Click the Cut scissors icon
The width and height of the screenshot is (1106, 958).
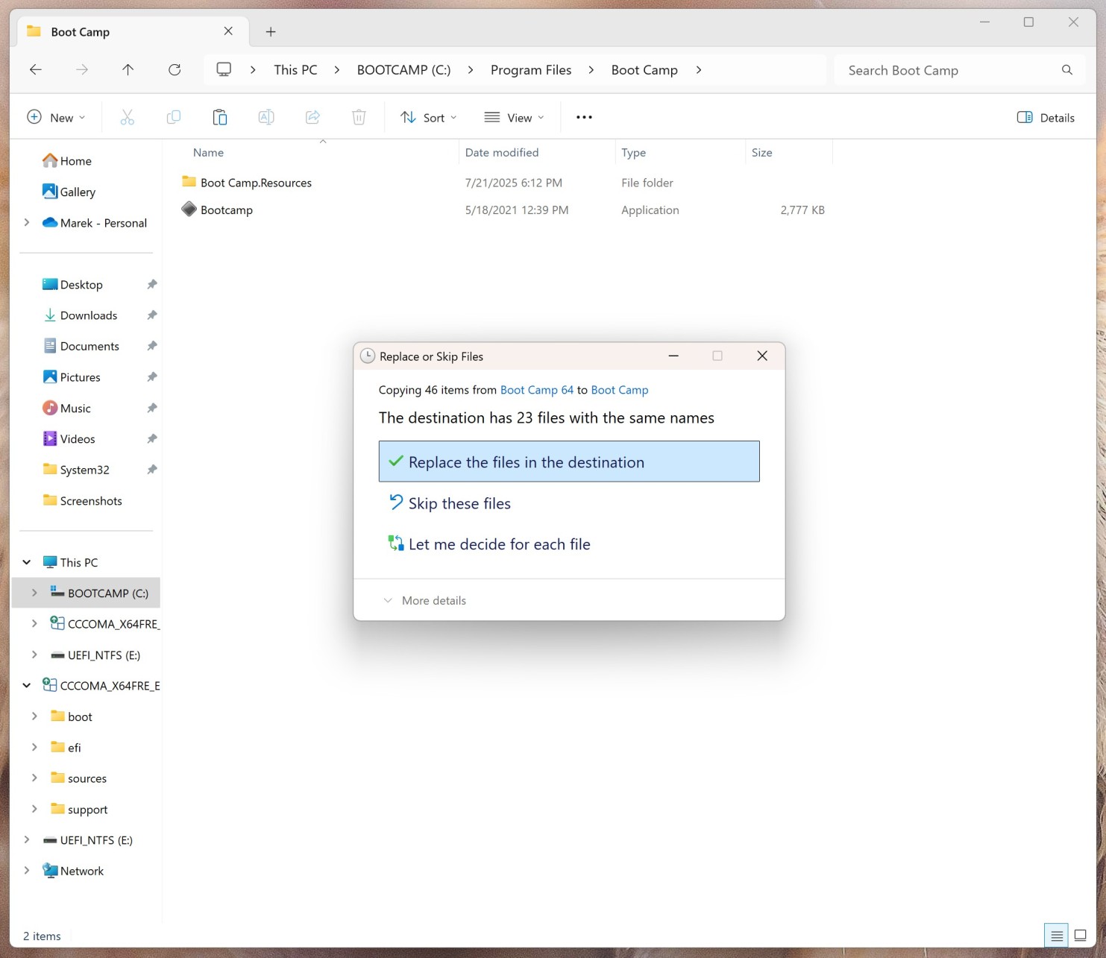click(x=128, y=117)
